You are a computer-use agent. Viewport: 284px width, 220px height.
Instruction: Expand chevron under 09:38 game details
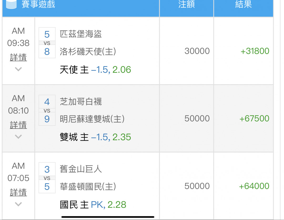coord(18,69)
